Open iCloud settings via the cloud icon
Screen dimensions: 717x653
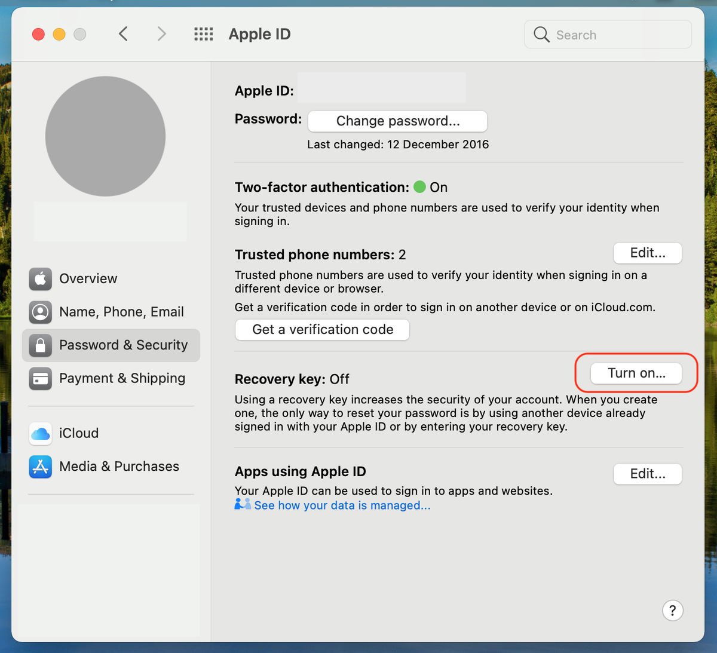(x=39, y=434)
